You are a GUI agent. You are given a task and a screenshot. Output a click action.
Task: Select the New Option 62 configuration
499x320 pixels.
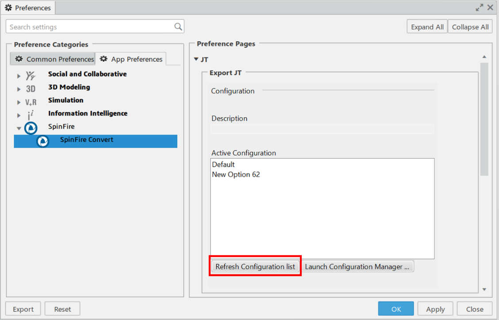[236, 174]
